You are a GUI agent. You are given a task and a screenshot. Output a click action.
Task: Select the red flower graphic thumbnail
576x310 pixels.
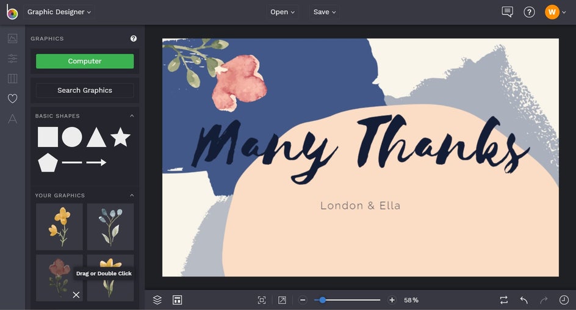tap(59, 278)
